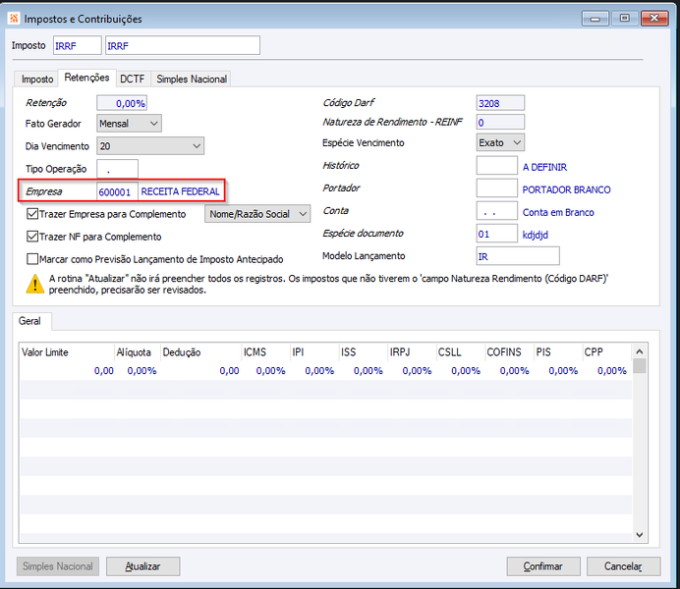
Task: Click the Cancelar button
Action: pos(624,566)
